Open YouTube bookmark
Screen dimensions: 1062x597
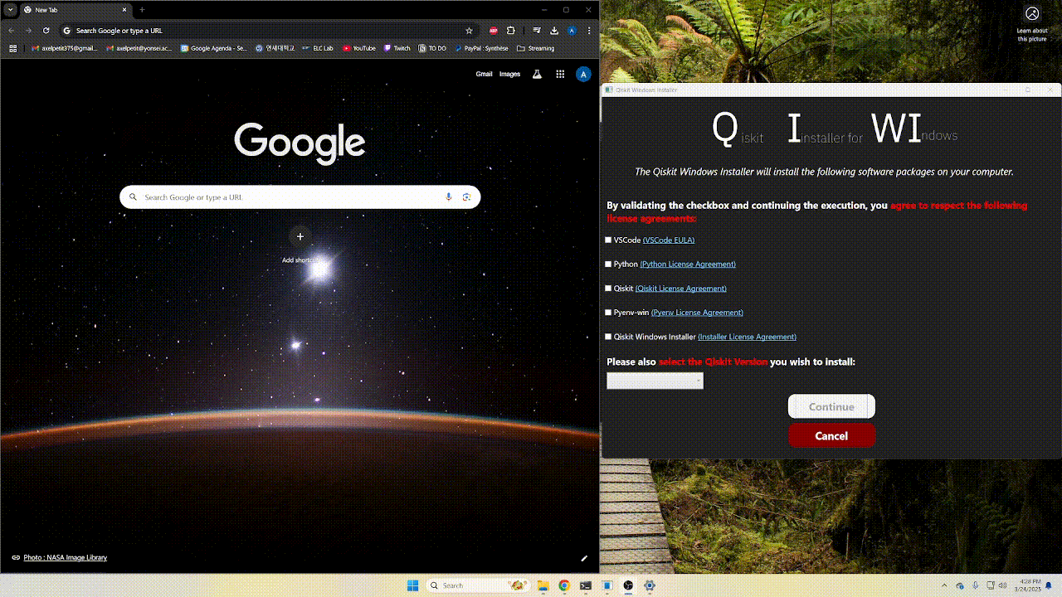[359, 48]
